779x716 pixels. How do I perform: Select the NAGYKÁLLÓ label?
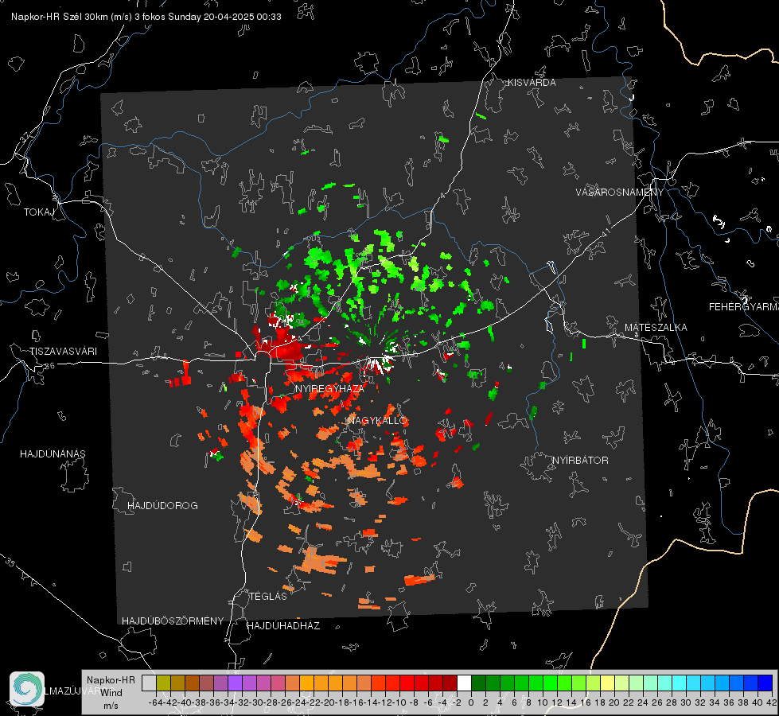point(378,421)
